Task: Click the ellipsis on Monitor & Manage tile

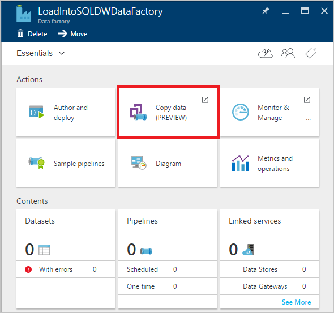Action: pos(308,119)
